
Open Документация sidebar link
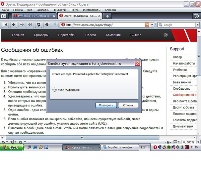(183, 126)
